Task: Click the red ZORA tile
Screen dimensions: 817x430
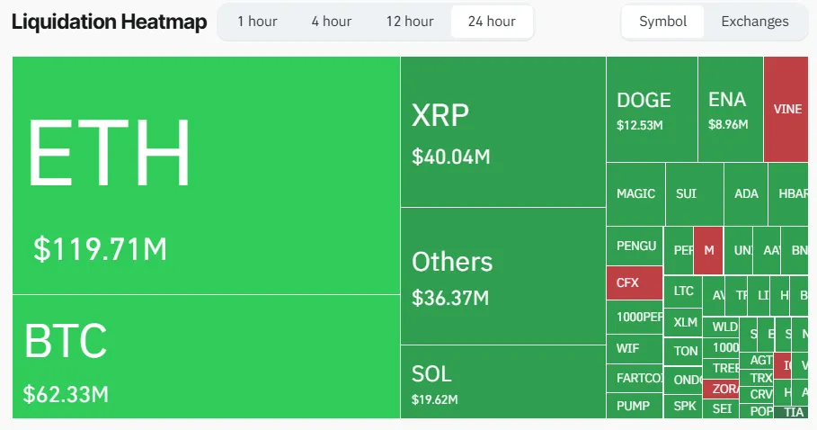Action: (723, 390)
